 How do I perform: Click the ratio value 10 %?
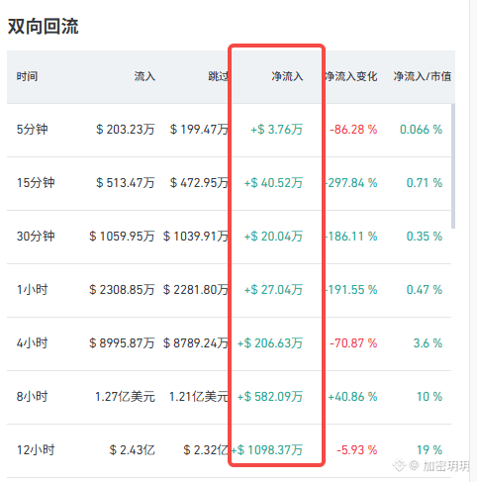click(429, 396)
